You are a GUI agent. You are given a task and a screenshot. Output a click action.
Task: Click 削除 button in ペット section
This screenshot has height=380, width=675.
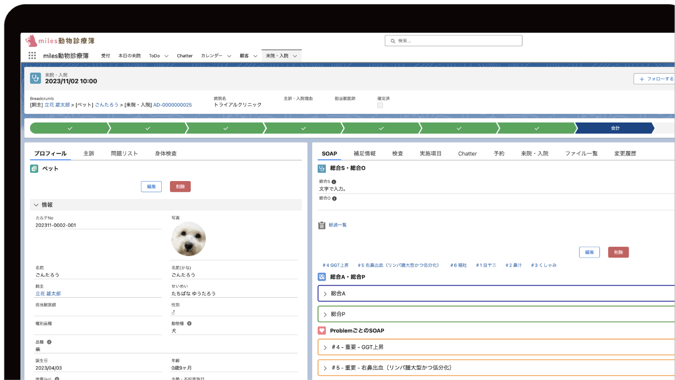(180, 186)
